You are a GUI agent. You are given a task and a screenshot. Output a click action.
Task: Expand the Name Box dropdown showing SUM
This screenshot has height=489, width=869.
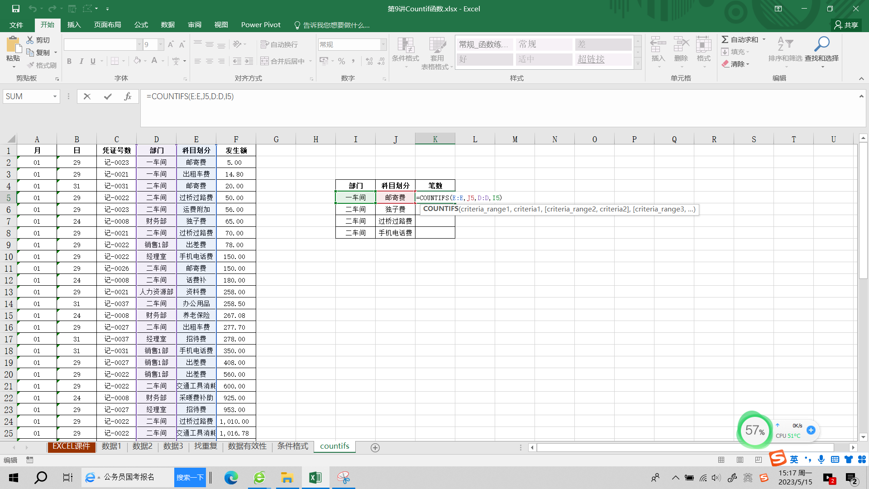point(55,96)
